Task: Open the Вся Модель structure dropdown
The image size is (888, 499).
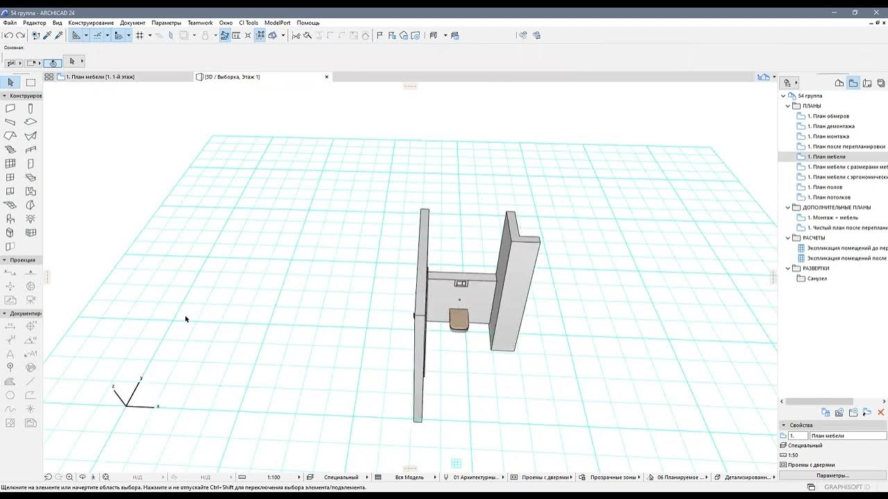Action: point(409,477)
